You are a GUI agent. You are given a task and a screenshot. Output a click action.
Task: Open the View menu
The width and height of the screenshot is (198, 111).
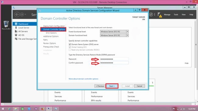tap(183, 15)
